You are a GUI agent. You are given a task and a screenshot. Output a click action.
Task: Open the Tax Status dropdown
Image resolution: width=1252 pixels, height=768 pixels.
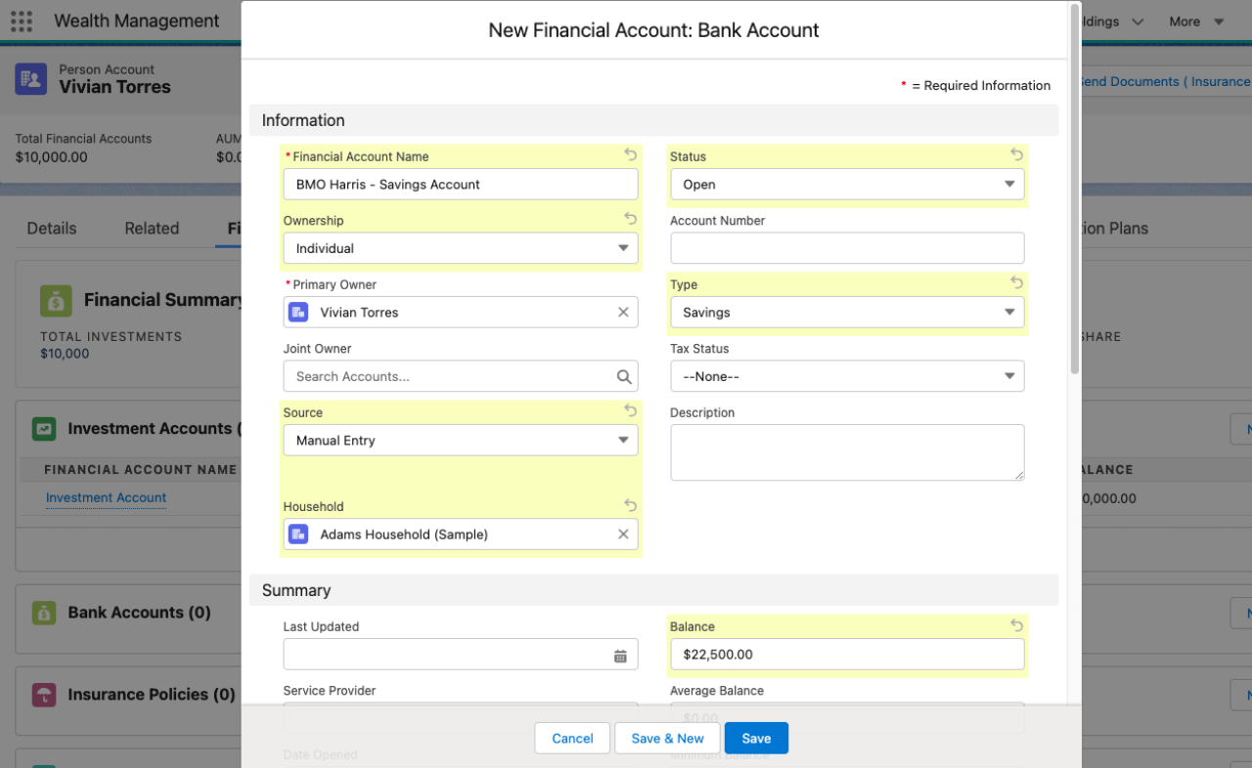[x=847, y=376]
